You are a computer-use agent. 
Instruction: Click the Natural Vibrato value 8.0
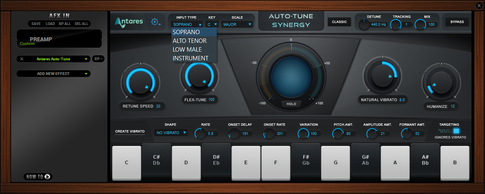point(402,100)
